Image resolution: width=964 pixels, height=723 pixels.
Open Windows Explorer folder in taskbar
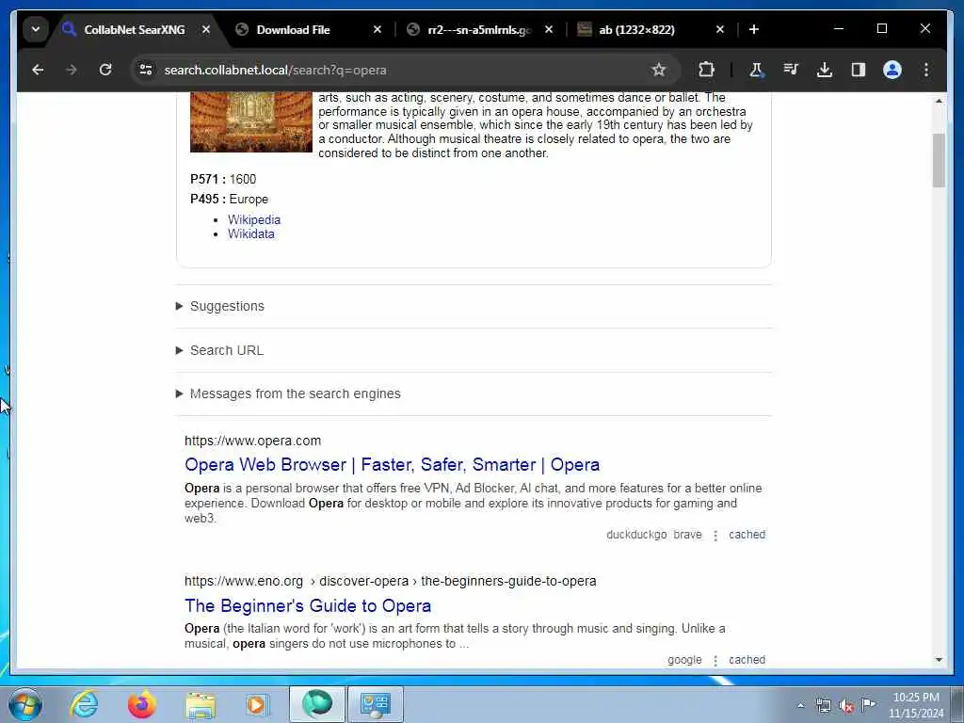(201, 704)
